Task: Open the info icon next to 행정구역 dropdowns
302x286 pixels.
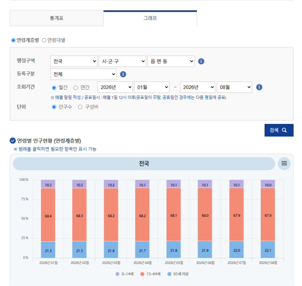Action: [201, 61]
